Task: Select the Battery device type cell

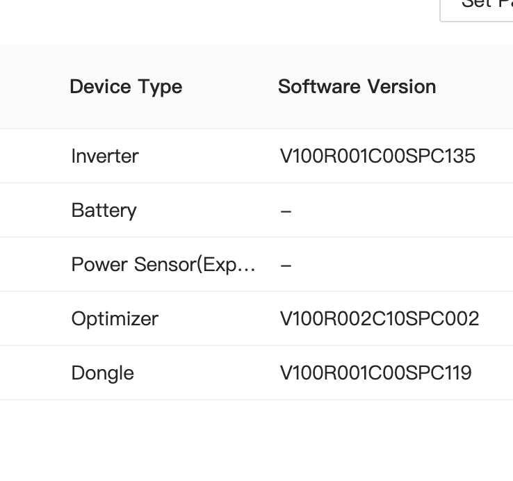Action: tap(104, 210)
